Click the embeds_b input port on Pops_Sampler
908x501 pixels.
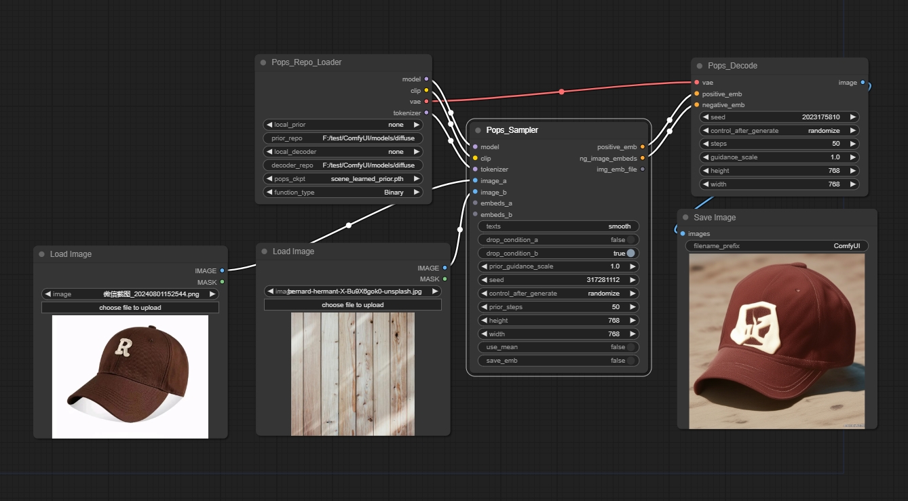(x=475, y=214)
